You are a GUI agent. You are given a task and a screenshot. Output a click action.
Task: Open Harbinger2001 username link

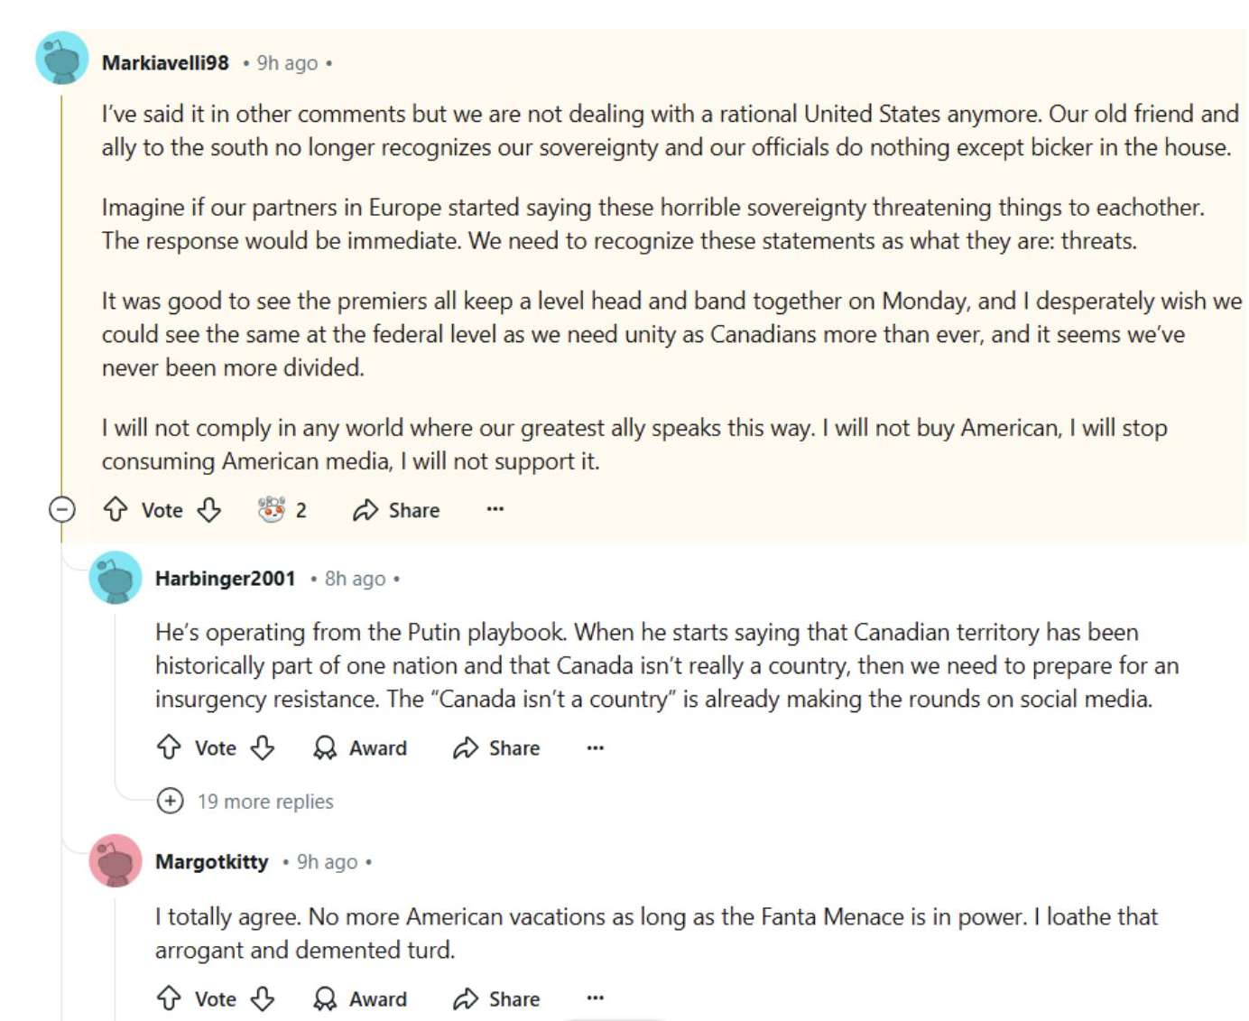coord(225,578)
